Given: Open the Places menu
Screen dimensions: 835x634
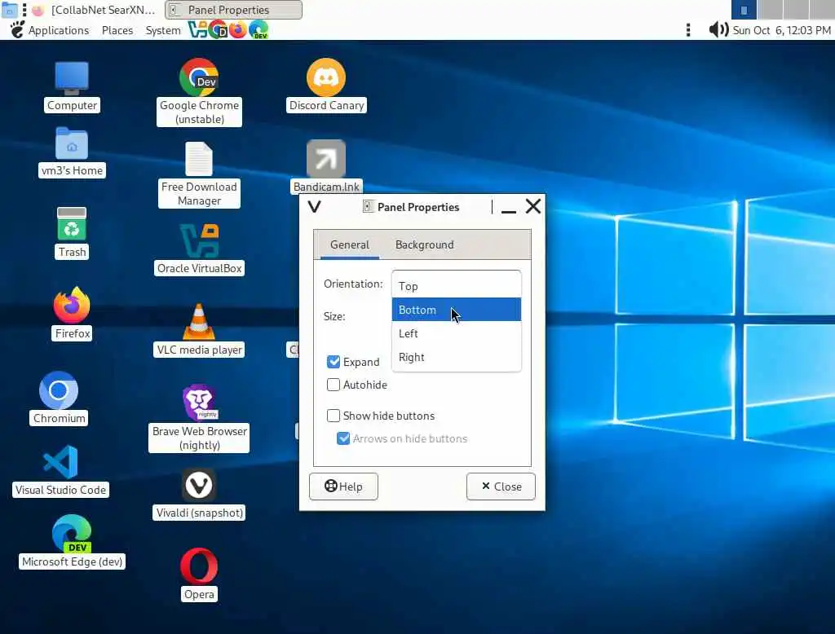Looking at the screenshot, I should point(117,30).
